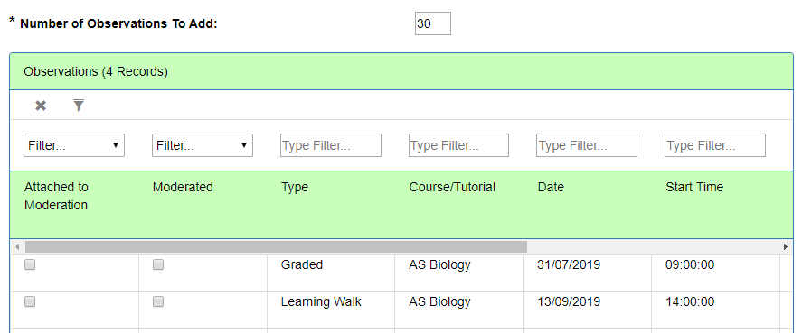Screen dimensions: 802x333
Task: Tick Attached to Moderation for Learning Walk
Action: (30, 301)
